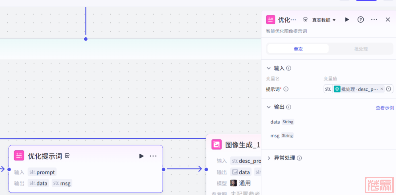This screenshot has height=195, width=396.
Task: Open the help question mark icon
Action: [x=361, y=20]
